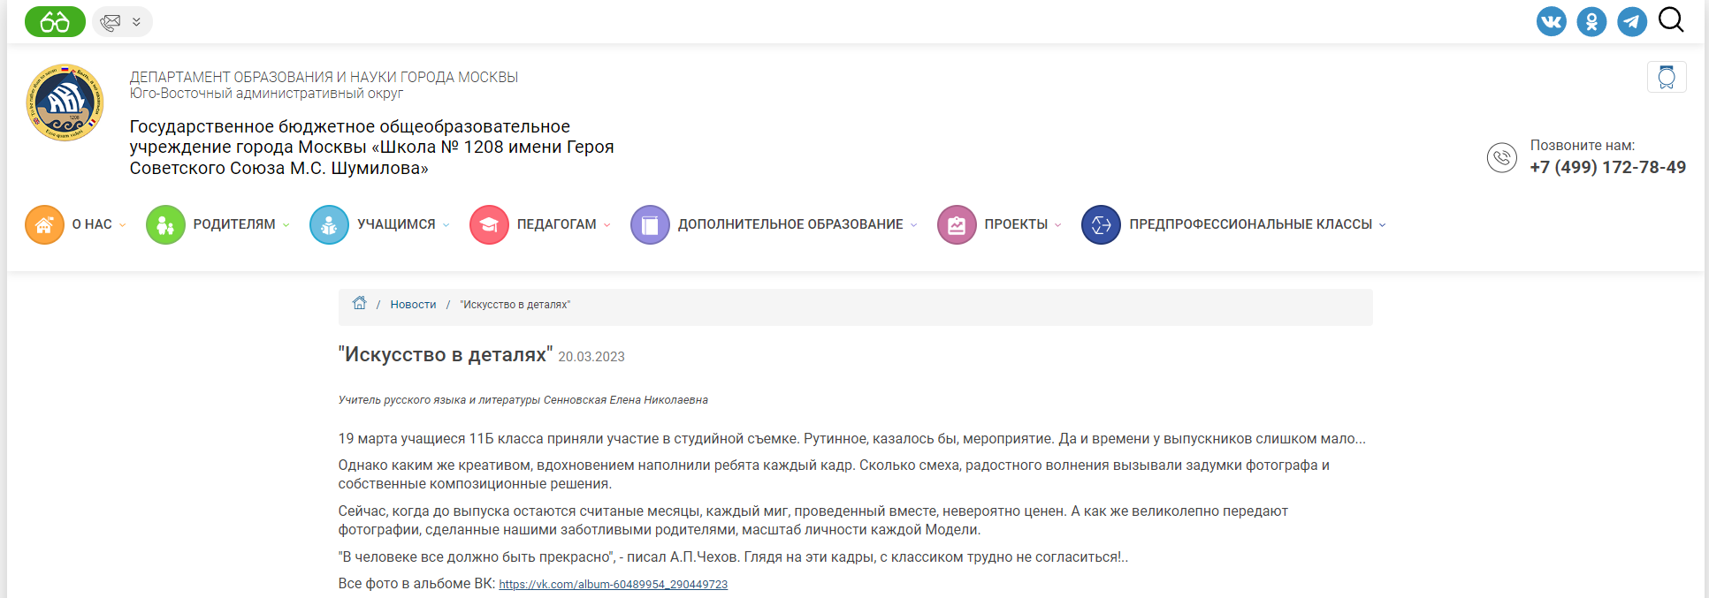Click the school 1208 emblem logo
This screenshot has height=598, width=1709.
[x=65, y=102]
